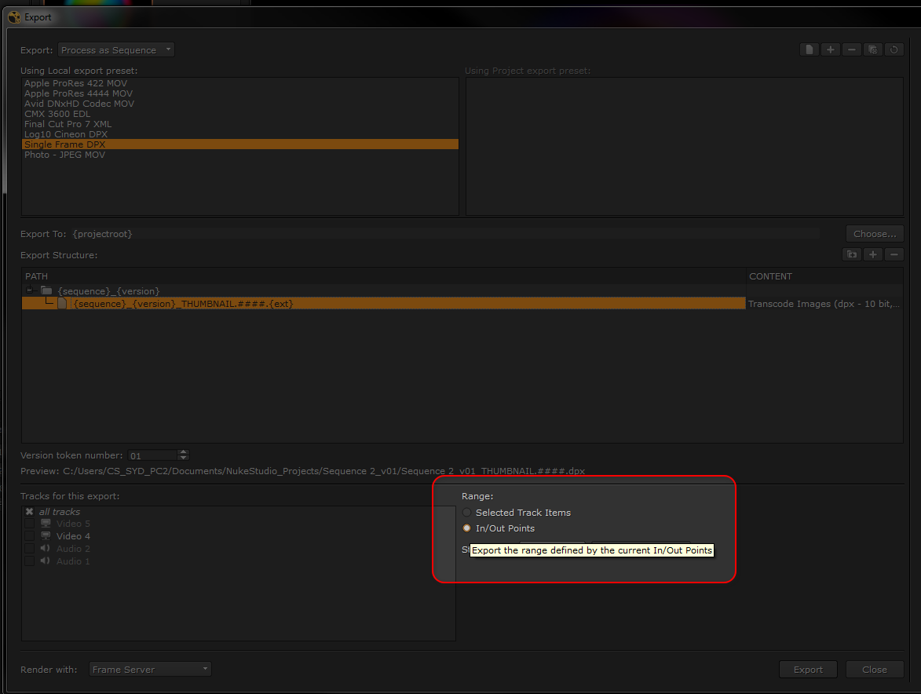Select the CMX 3600 EDL preset

pyautogui.click(x=57, y=114)
